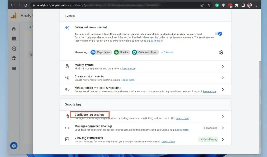Expand the Modify events row chevron
Image resolution: width=267 pixels, height=157 pixels.
(x=223, y=66)
